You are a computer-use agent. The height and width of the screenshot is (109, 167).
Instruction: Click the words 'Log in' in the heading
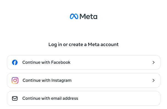[55, 44]
